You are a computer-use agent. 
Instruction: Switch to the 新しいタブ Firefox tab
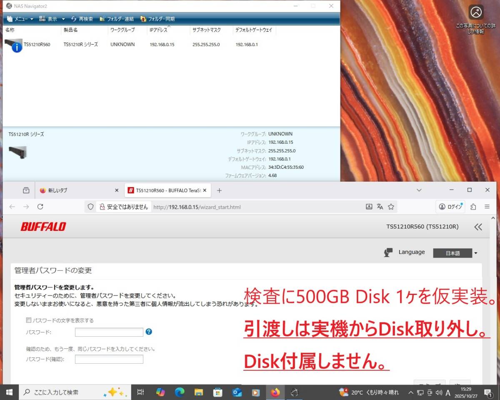(x=75, y=190)
